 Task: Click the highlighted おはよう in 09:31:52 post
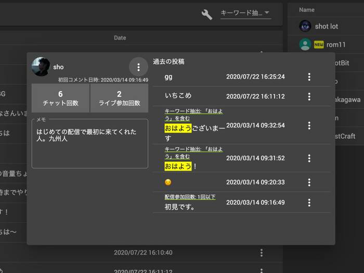point(178,166)
